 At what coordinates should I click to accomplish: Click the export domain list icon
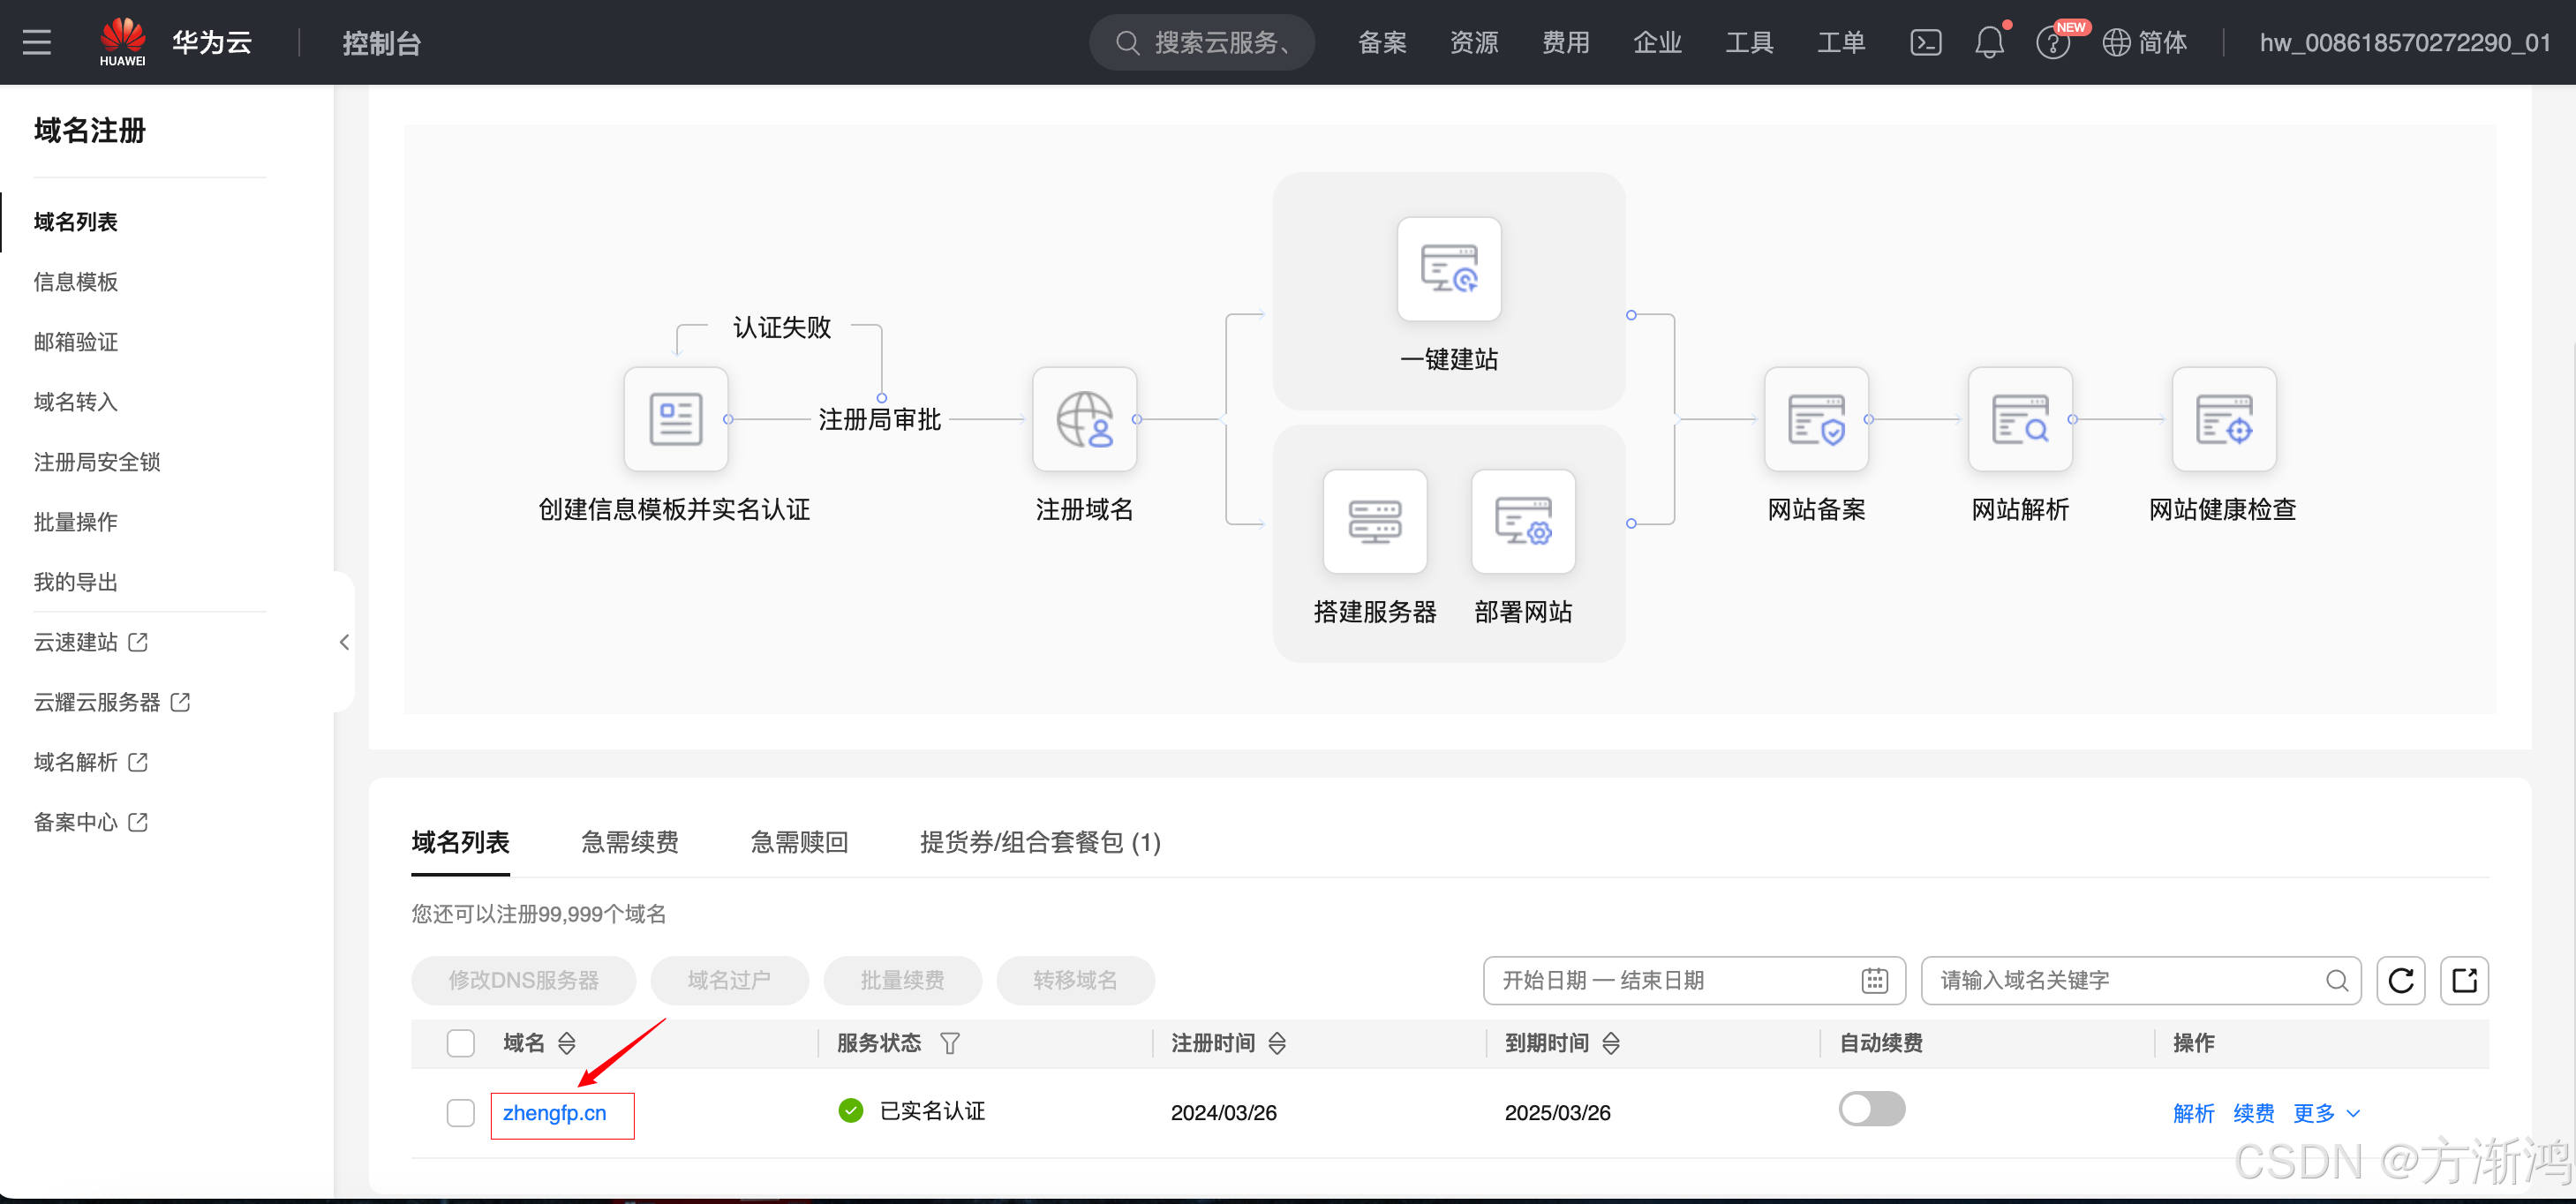pyautogui.click(x=2464, y=980)
